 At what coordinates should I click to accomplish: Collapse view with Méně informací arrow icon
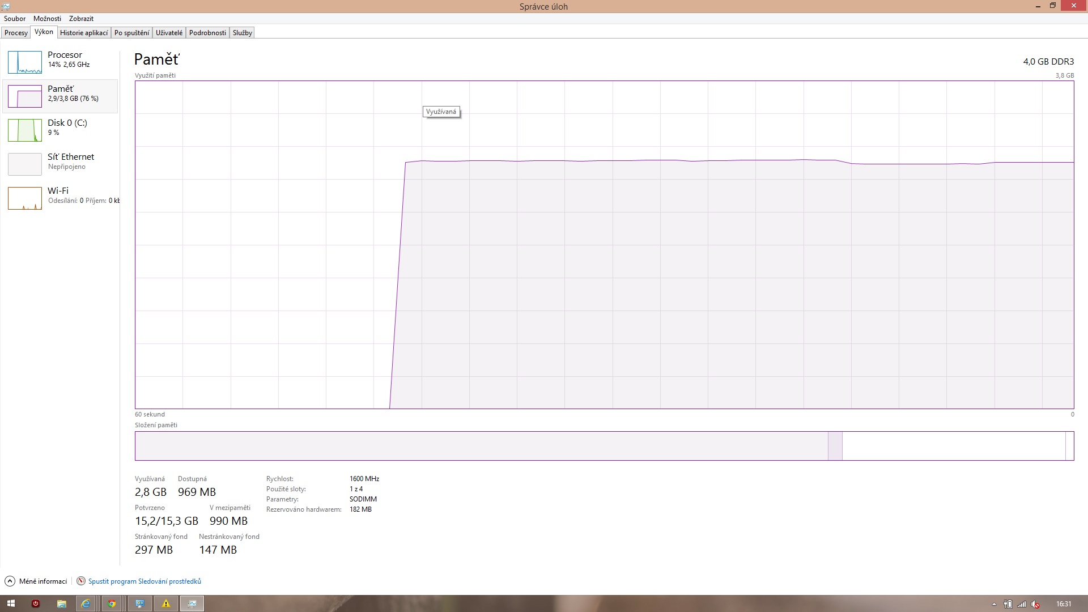[10, 581]
